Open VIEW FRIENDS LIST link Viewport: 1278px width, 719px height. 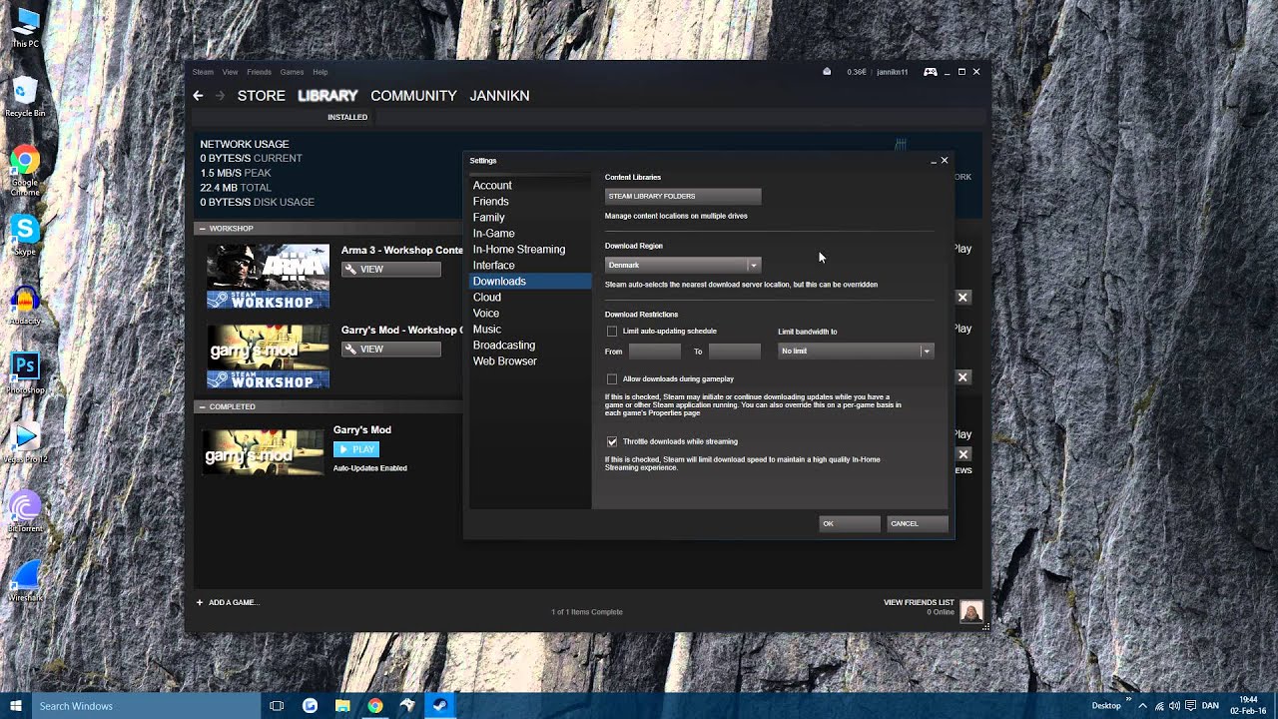pyautogui.click(x=919, y=602)
